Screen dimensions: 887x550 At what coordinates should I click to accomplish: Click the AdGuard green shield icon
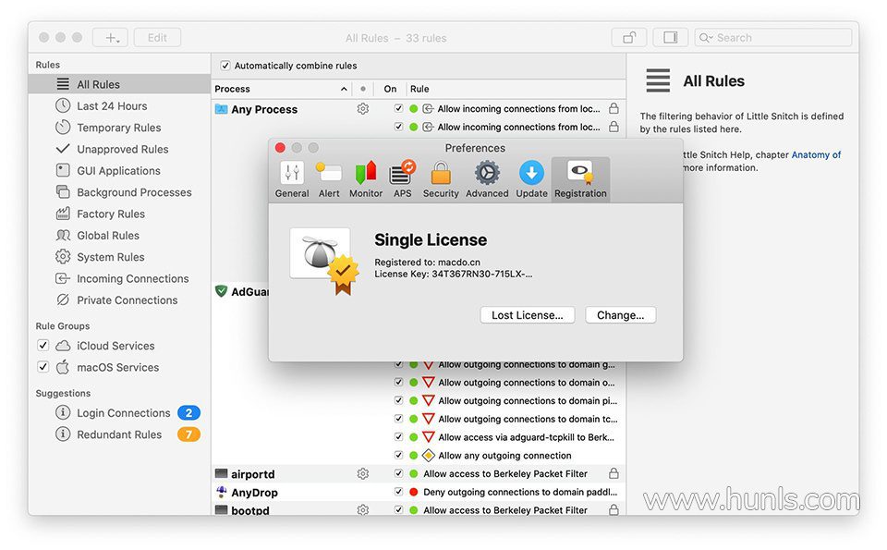[221, 291]
